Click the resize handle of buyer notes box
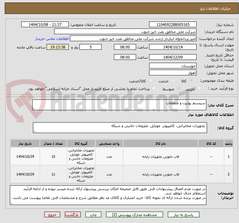 (x=12, y=203)
